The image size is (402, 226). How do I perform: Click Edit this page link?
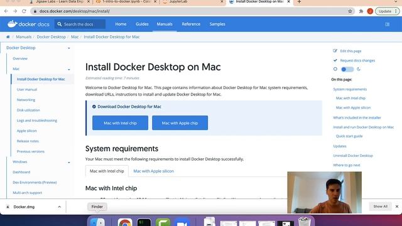pos(350,51)
